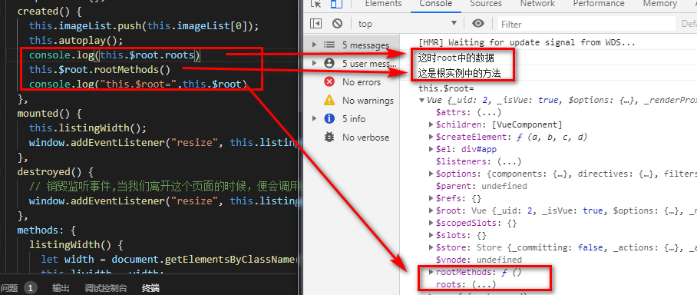Clear console with the ban icon

coord(338,24)
